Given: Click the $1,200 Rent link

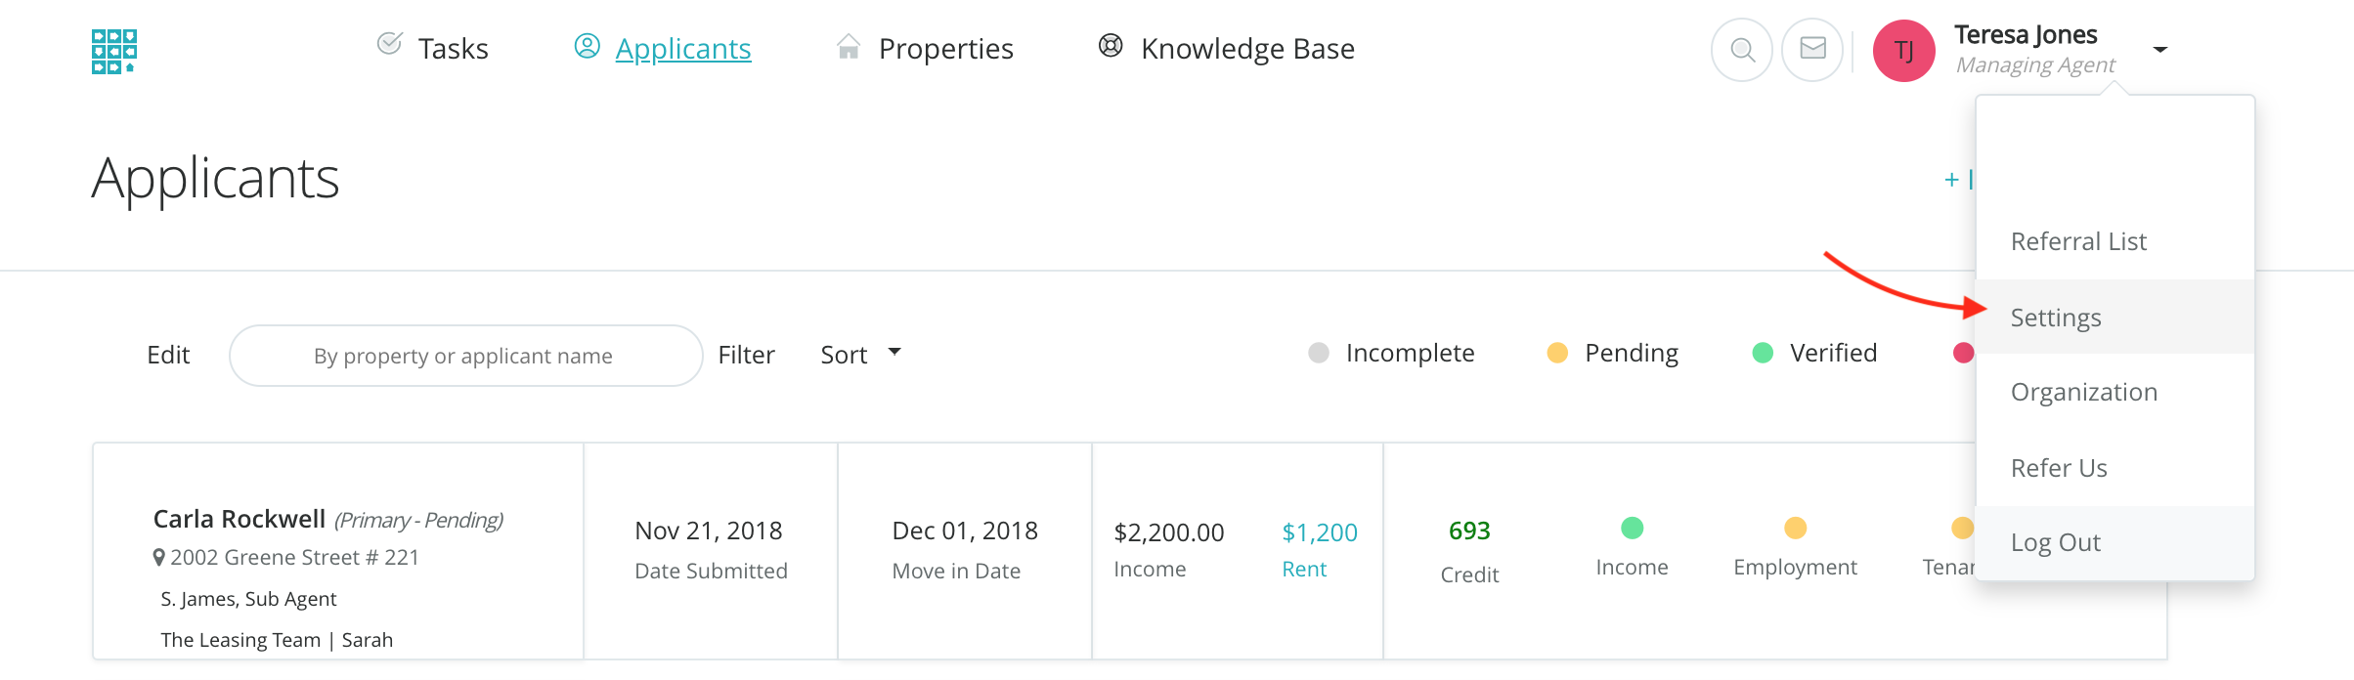Looking at the screenshot, I should pos(1319,532).
